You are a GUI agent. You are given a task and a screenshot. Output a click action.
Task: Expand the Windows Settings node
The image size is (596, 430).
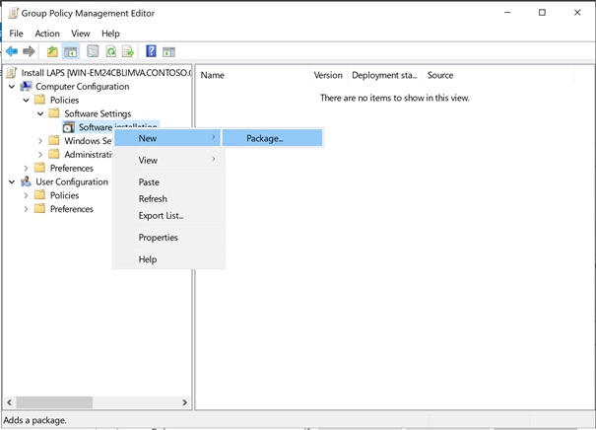40,141
